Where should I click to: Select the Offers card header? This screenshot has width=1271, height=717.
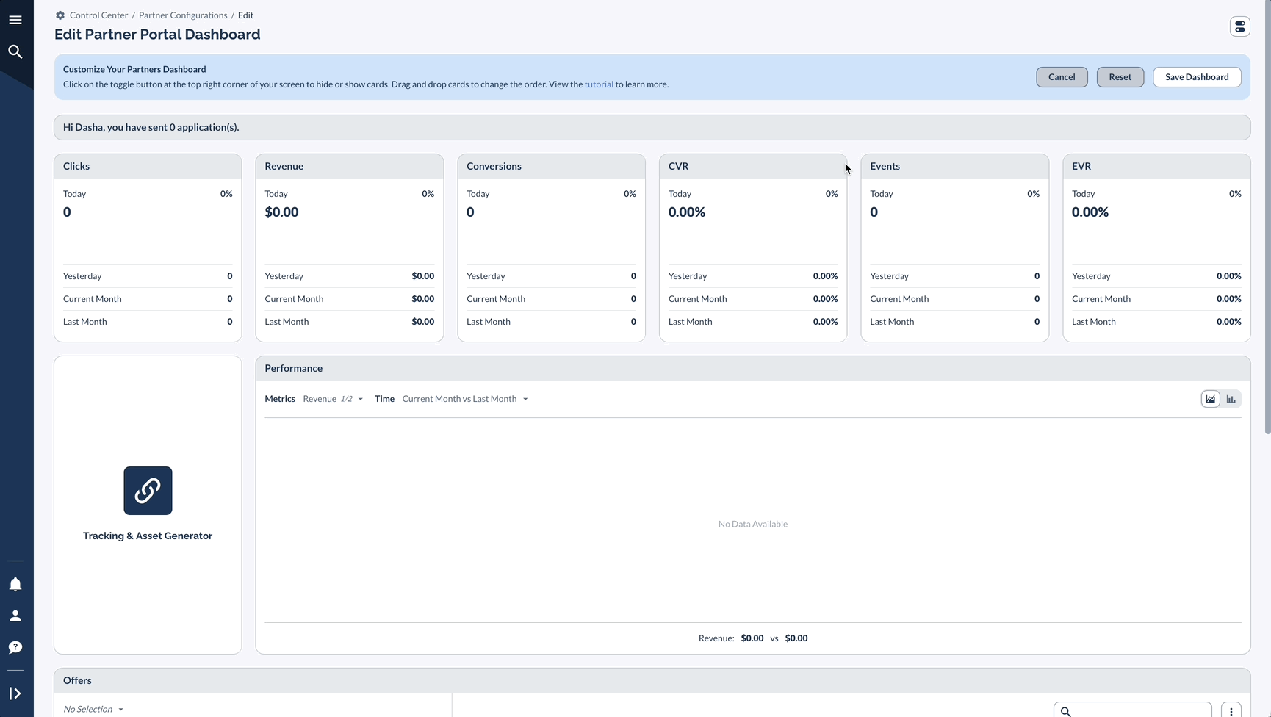pyautogui.click(x=652, y=680)
